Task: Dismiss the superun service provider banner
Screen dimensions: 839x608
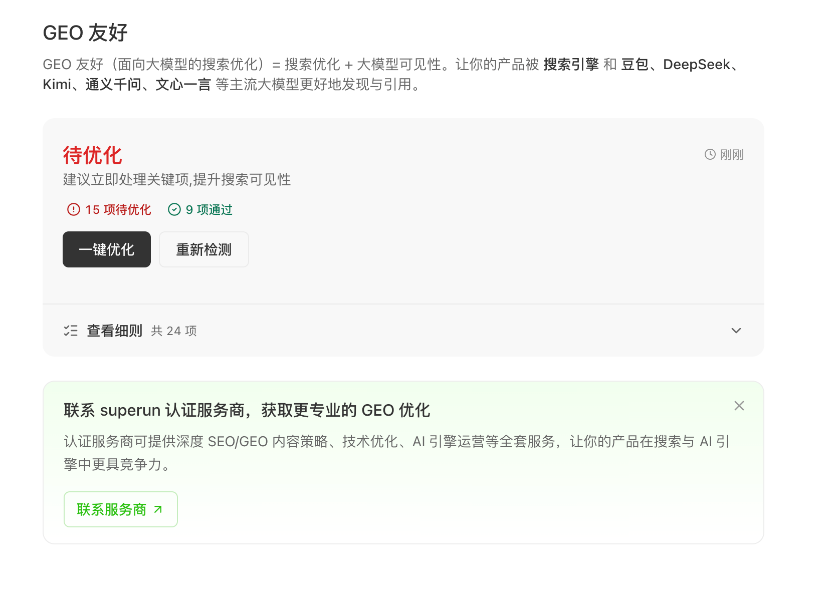Action: point(739,406)
